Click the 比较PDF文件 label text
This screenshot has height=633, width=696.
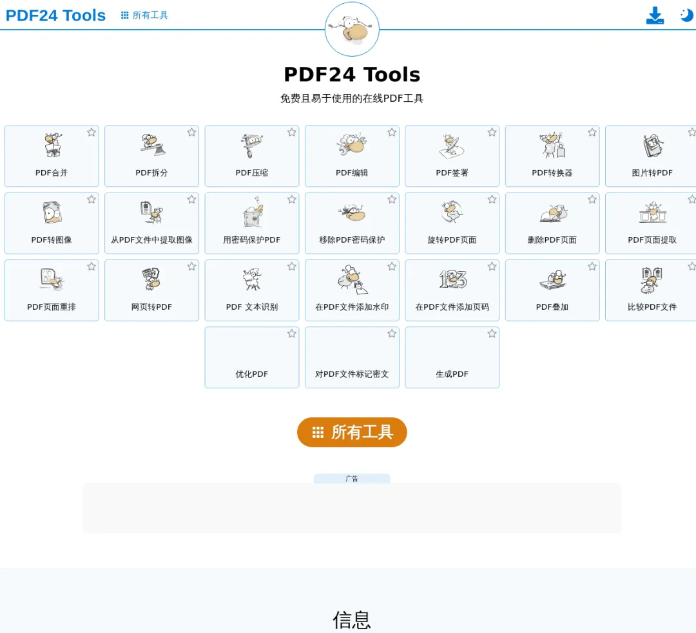pyautogui.click(x=652, y=307)
